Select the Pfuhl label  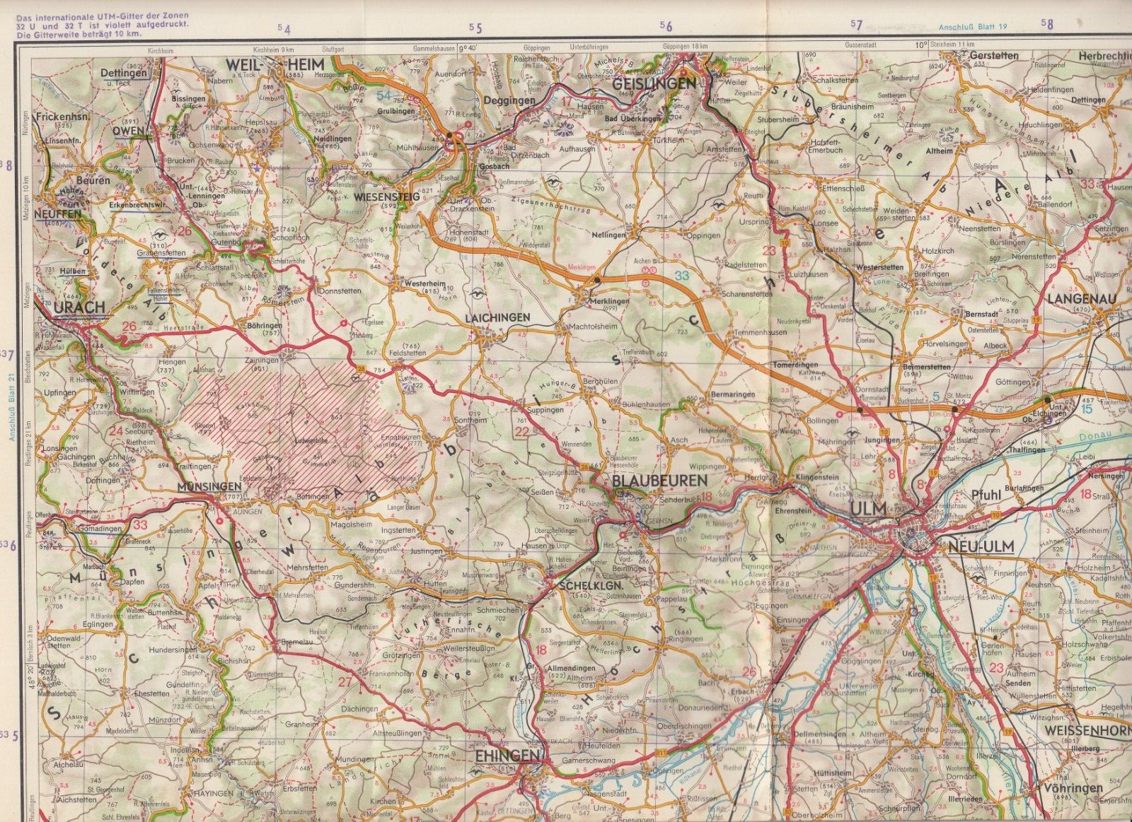coord(986,495)
